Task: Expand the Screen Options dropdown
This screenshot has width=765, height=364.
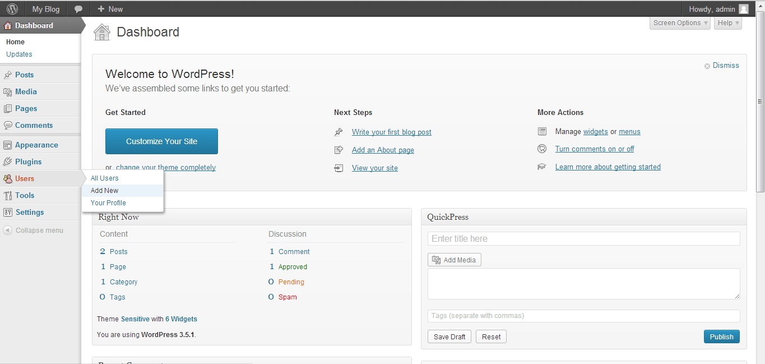Action: [x=680, y=23]
